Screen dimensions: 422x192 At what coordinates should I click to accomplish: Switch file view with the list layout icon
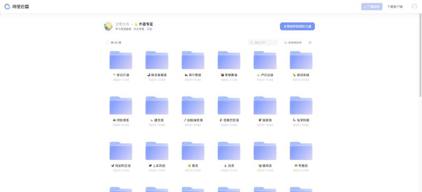pos(310,43)
